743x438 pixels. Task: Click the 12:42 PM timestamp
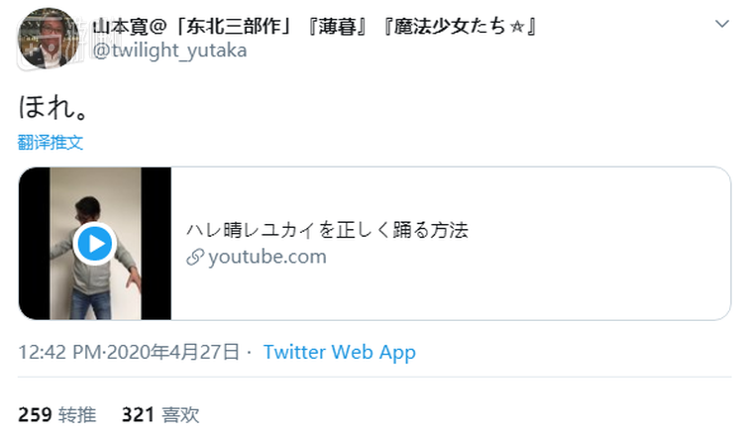click(59, 352)
